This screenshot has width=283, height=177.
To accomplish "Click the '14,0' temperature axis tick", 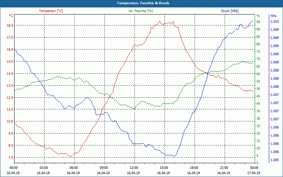I will click(x=10, y=73).
